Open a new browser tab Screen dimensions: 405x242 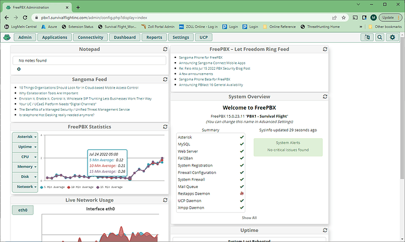[78, 8]
